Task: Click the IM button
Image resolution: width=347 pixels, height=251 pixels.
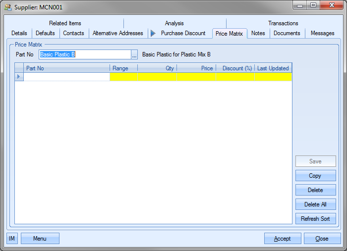Action: click(x=12, y=239)
